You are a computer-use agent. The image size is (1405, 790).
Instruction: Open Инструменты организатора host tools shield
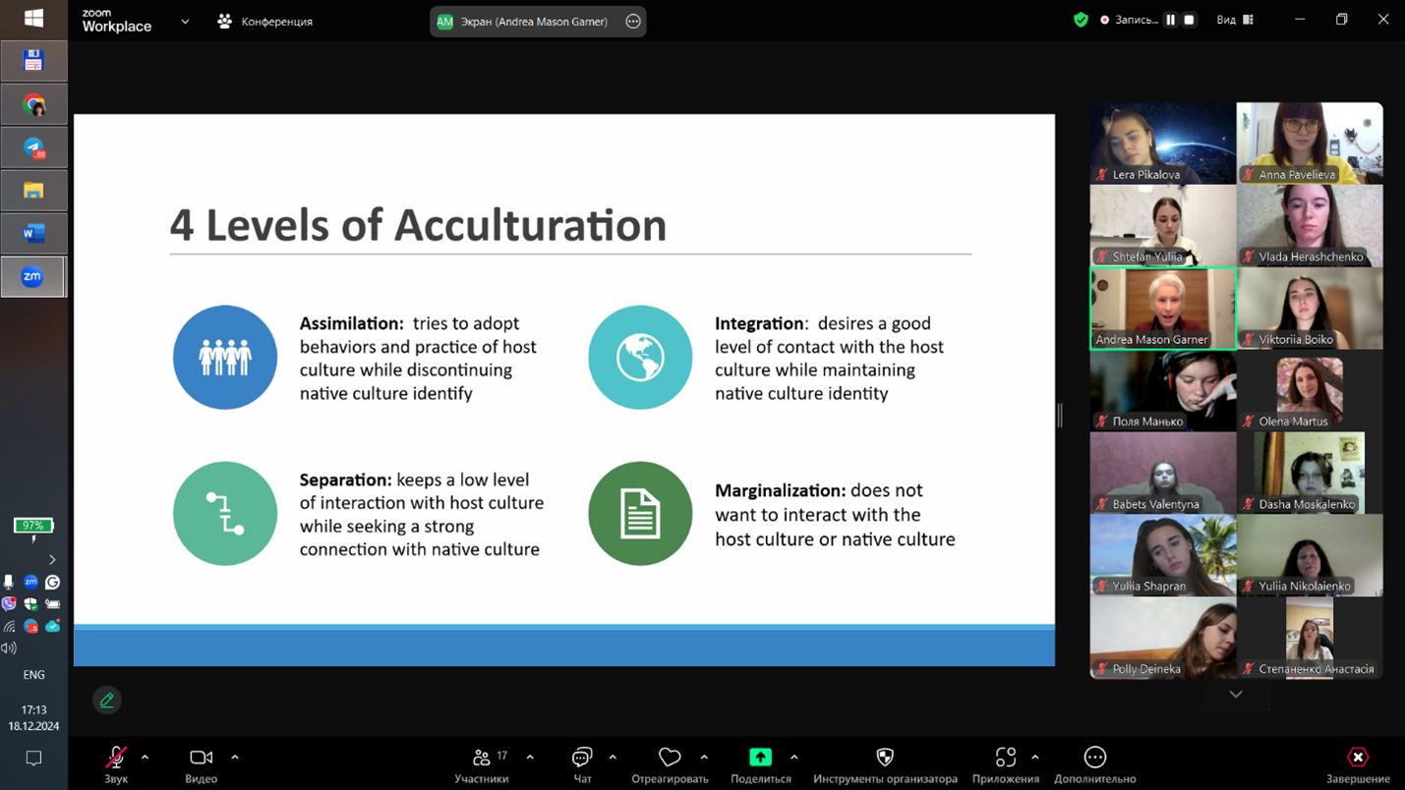click(885, 764)
